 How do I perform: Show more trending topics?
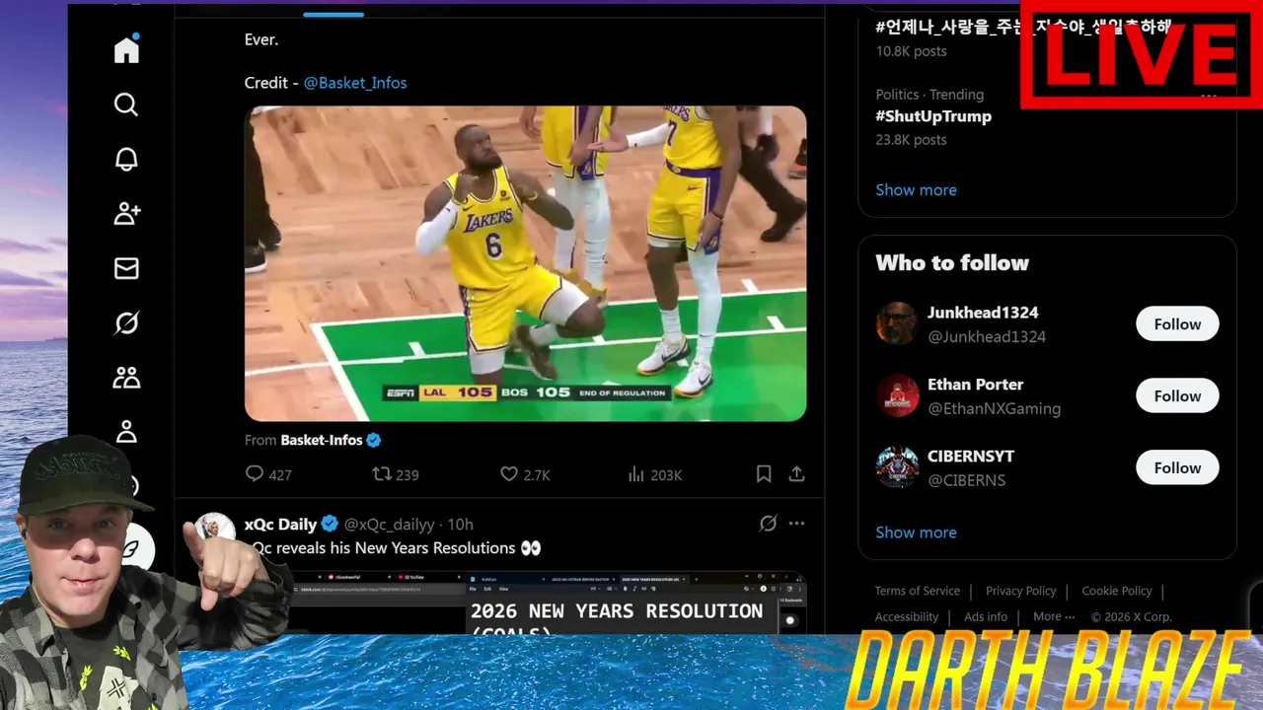pyautogui.click(x=916, y=189)
